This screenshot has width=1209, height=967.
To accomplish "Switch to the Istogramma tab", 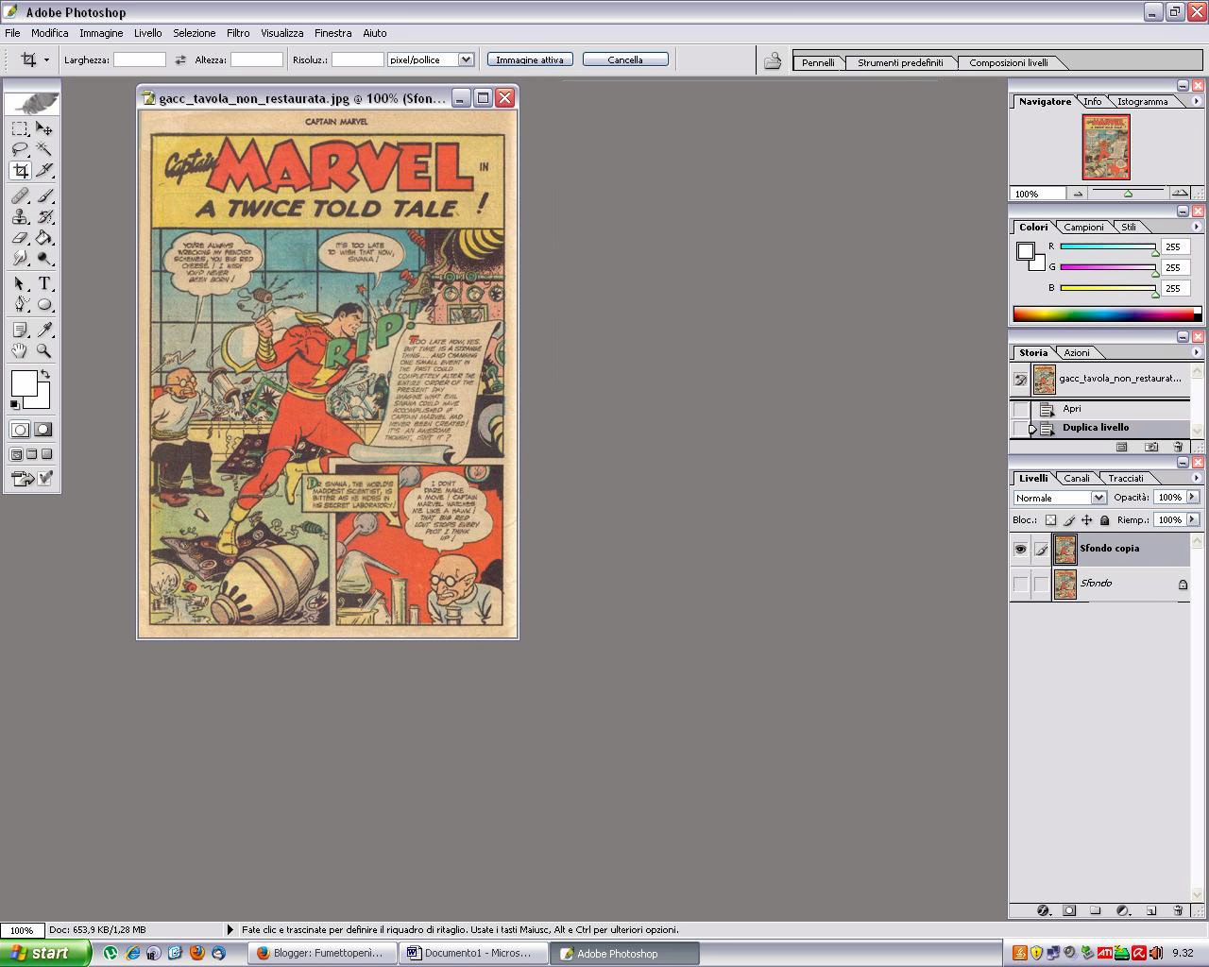I will [x=1142, y=101].
